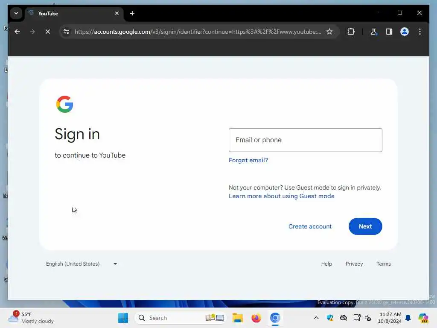Screen dimensions: 437x328
Task: Close the YouTube tab
Action: [117, 13]
